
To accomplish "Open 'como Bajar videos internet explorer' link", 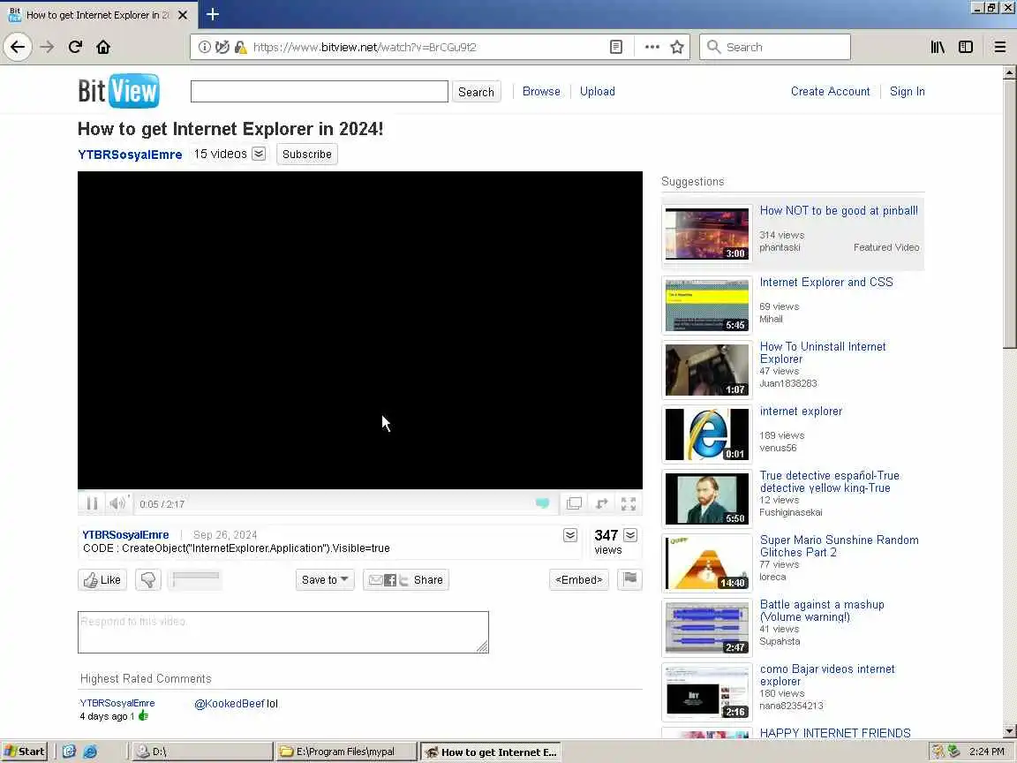I will tap(827, 675).
